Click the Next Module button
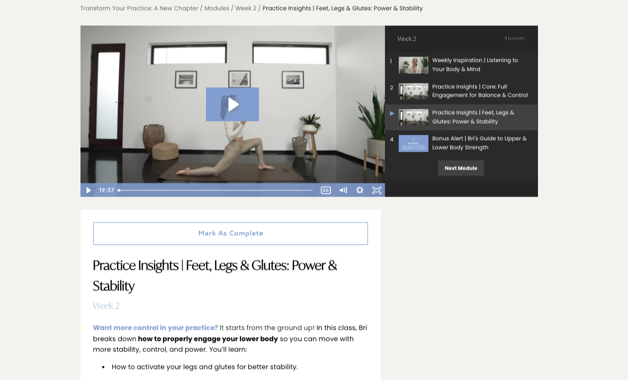 click(461, 168)
